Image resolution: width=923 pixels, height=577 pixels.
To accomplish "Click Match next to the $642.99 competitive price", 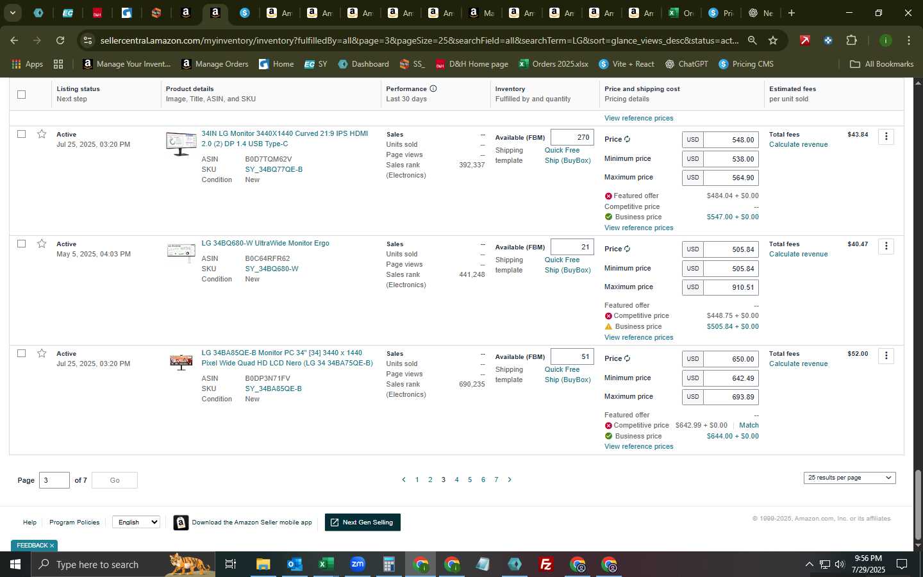I will pos(749,425).
